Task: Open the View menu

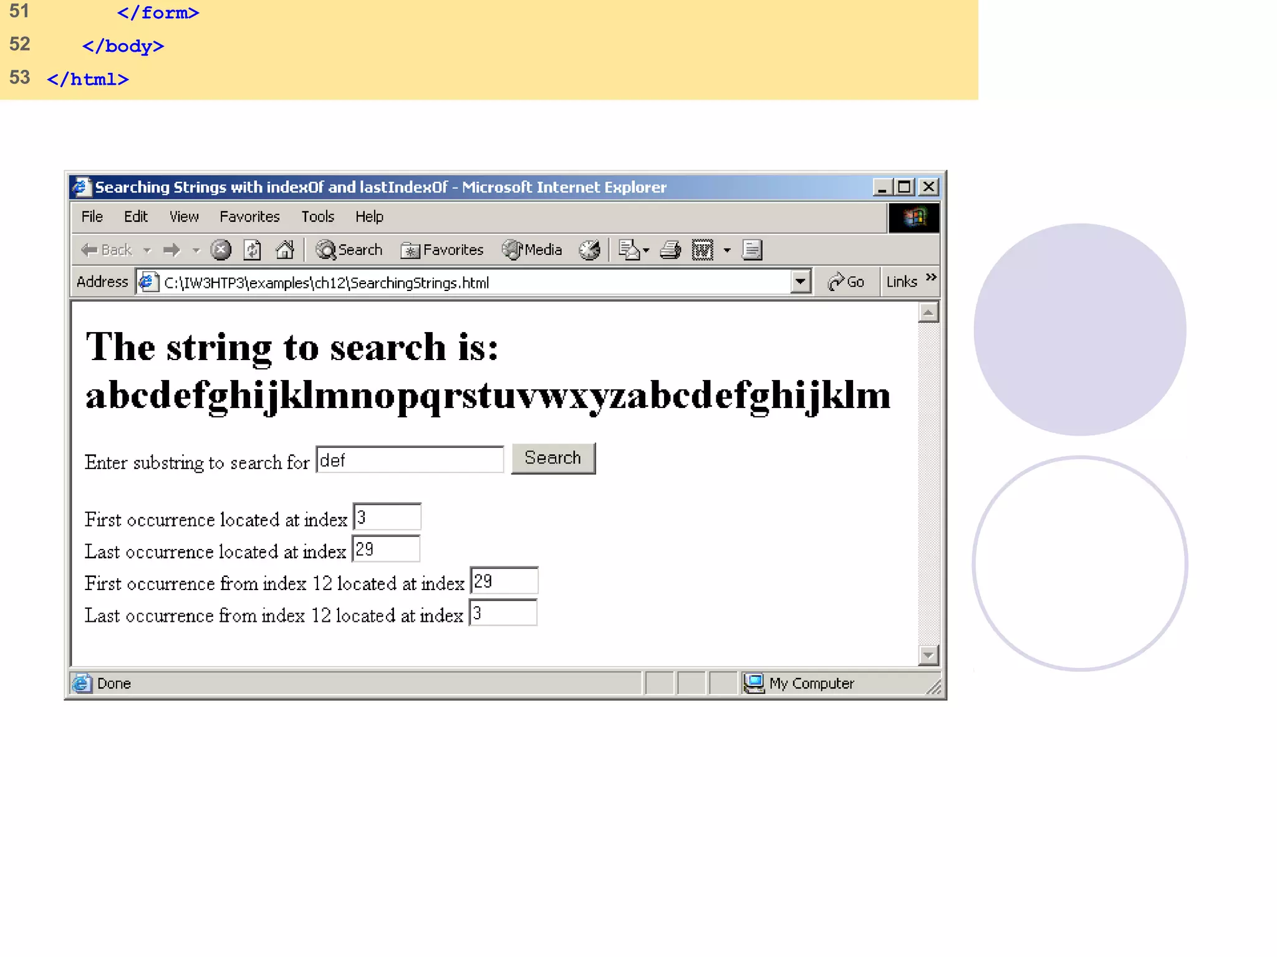Action: 184,217
